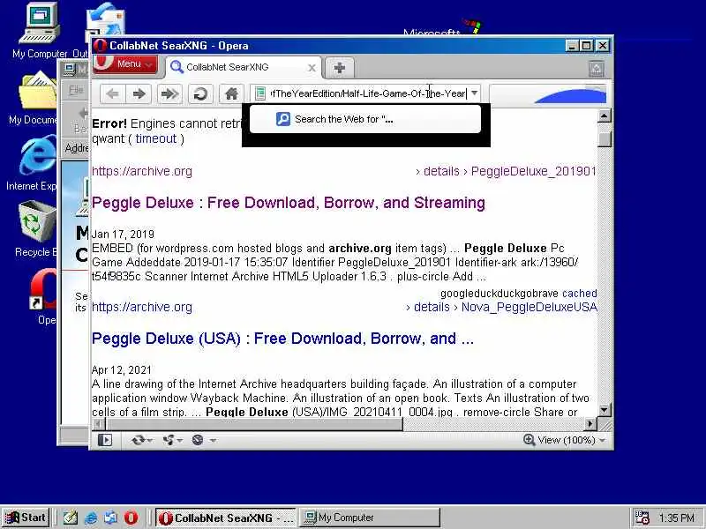Click first https://archive.org URL link
This screenshot has width=706, height=529.
tap(142, 171)
